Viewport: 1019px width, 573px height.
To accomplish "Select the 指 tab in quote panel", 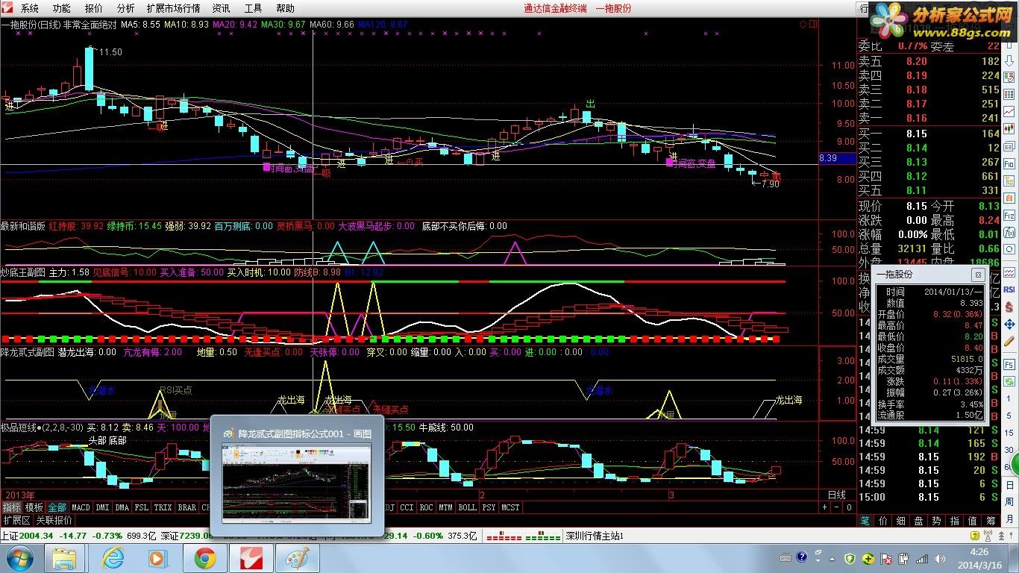I will click(955, 521).
